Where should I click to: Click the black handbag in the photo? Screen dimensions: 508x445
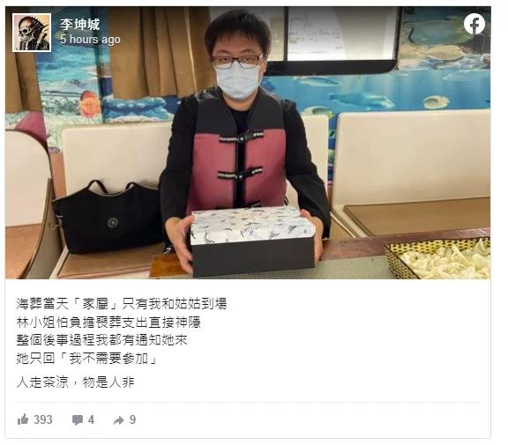coord(108,217)
